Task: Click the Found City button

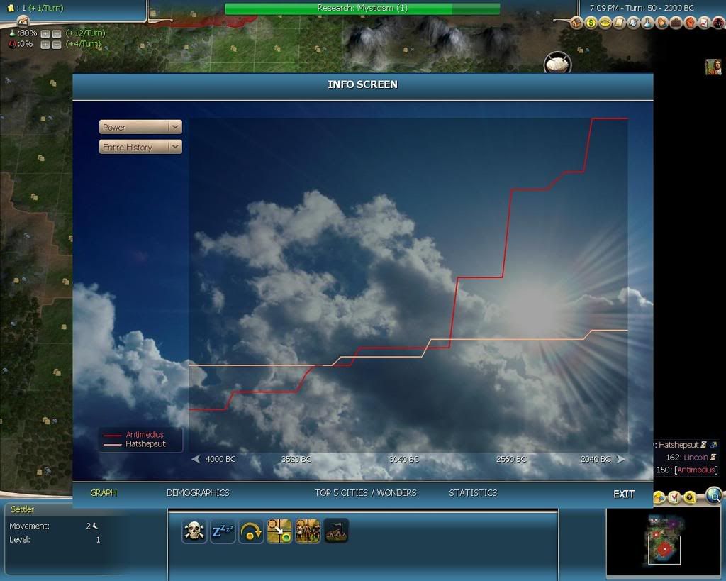Action: coord(336,531)
